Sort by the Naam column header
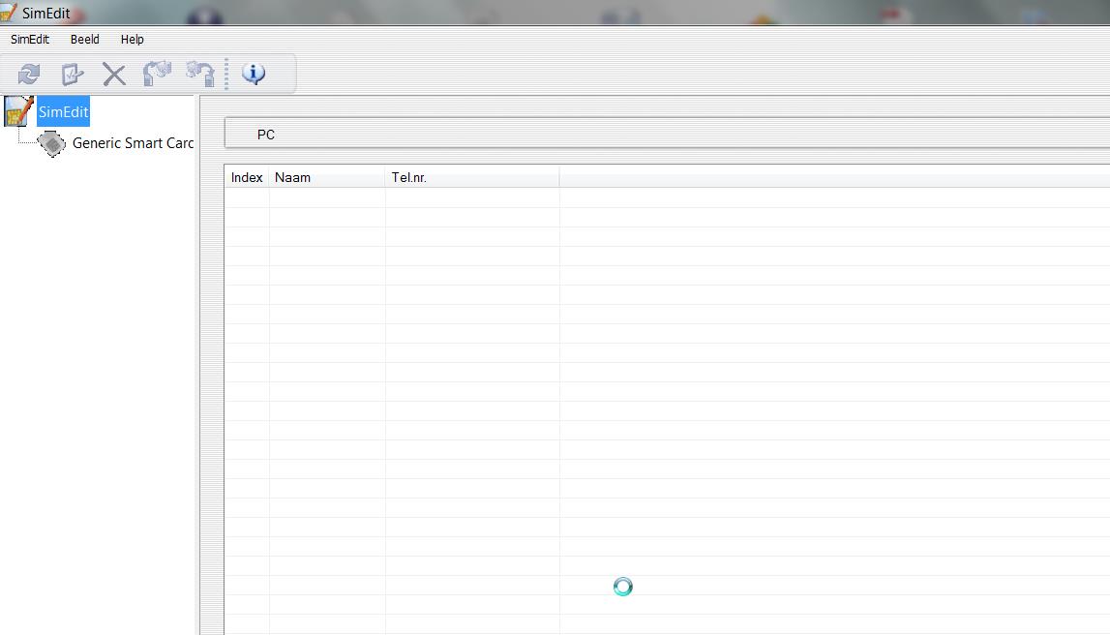This screenshot has width=1110, height=635. (327, 177)
